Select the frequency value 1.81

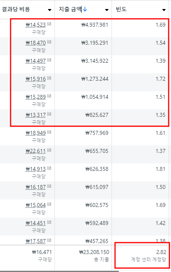160,169
